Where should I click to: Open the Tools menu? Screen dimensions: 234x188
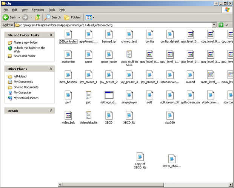click(x=52, y=9)
